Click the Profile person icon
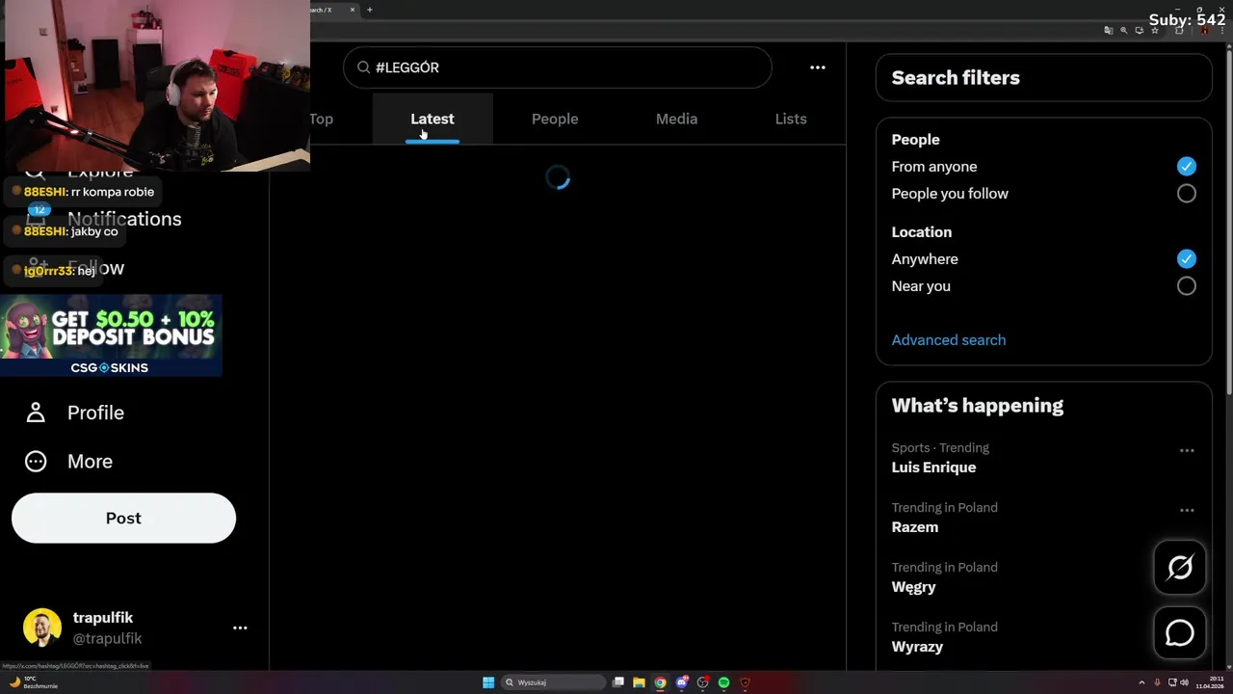Image resolution: width=1233 pixels, height=694 pixels. tap(36, 413)
